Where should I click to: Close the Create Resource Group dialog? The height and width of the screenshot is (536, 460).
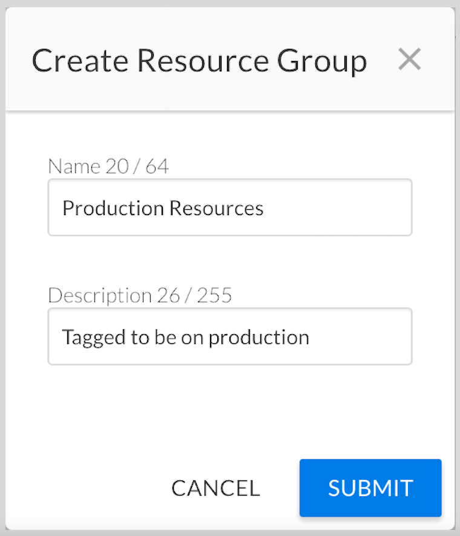(x=410, y=60)
